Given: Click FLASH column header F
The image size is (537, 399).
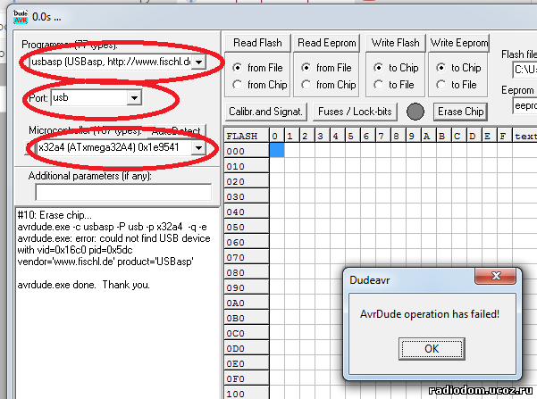Looking at the screenshot, I should pyautogui.click(x=505, y=136).
